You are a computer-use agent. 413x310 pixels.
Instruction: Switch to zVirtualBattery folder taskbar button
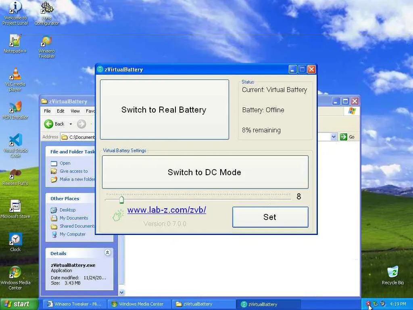(204, 304)
